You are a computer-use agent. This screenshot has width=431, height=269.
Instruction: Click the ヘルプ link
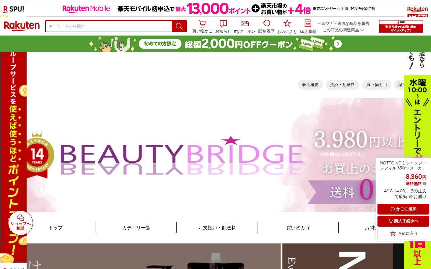[x=324, y=24]
